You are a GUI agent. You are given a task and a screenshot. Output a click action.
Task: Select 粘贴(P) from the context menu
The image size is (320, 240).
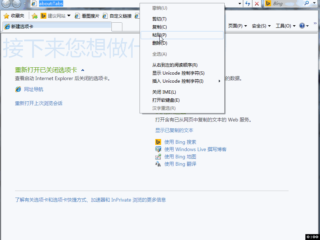point(159,35)
